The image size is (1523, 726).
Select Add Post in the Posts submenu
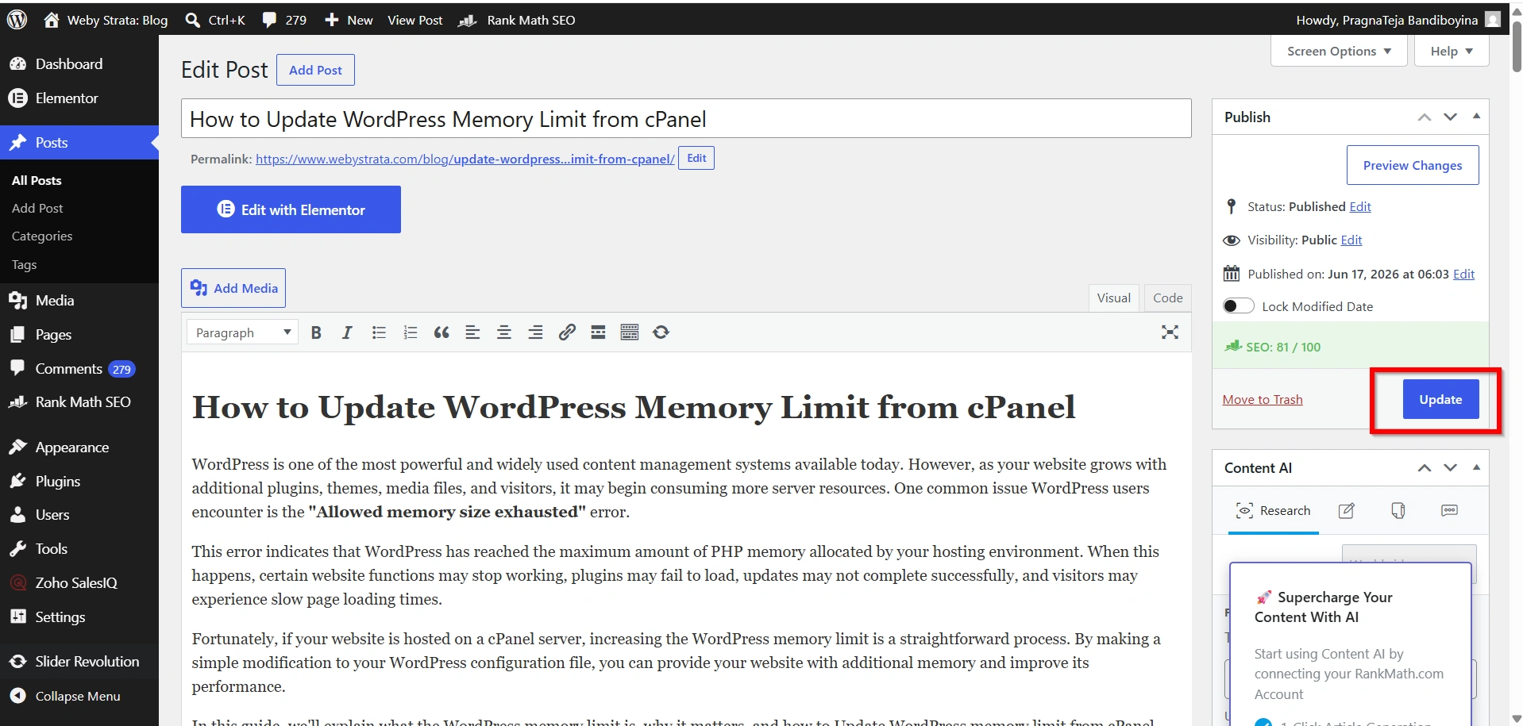tap(37, 208)
